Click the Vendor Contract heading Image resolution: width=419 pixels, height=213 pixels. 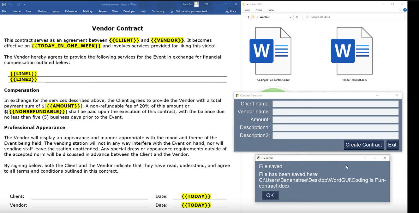click(x=117, y=28)
